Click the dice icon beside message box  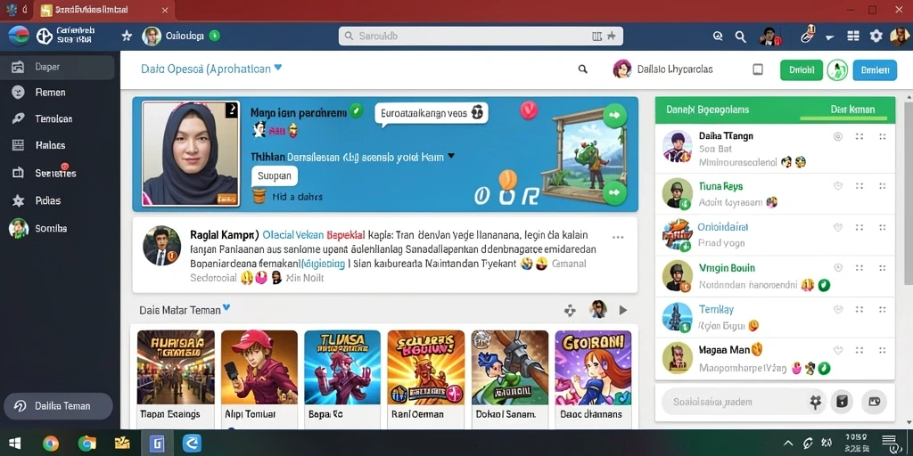tap(842, 402)
